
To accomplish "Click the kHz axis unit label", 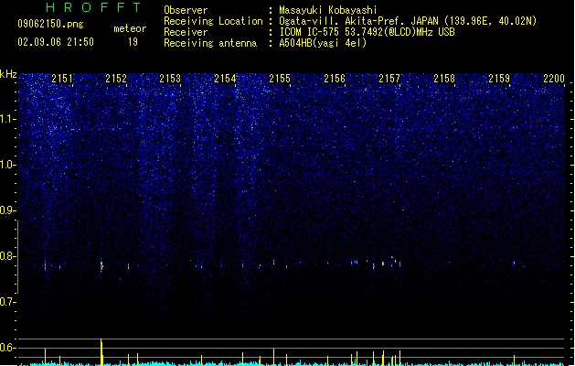I will point(8,74).
